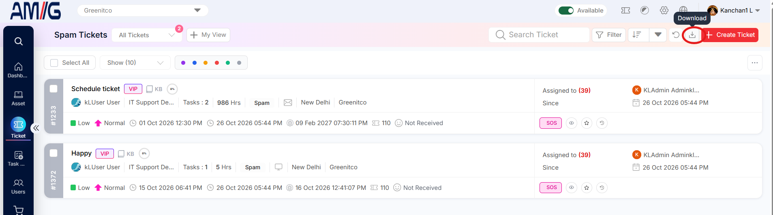Open the sort order icon
The height and width of the screenshot is (215, 773).
point(637,35)
